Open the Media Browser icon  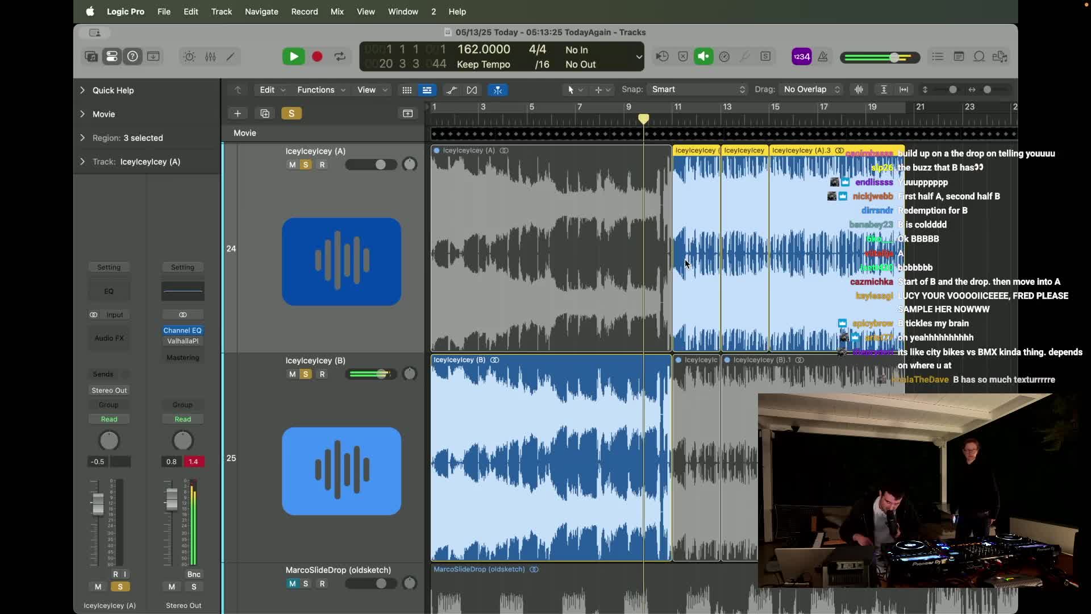(x=1000, y=56)
